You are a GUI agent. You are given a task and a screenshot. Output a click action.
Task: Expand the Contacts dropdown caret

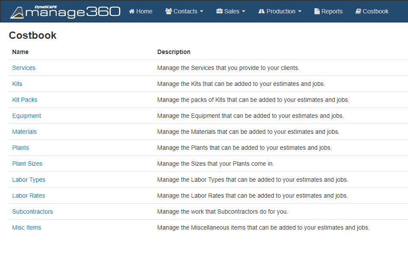pyautogui.click(x=202, y=12)
